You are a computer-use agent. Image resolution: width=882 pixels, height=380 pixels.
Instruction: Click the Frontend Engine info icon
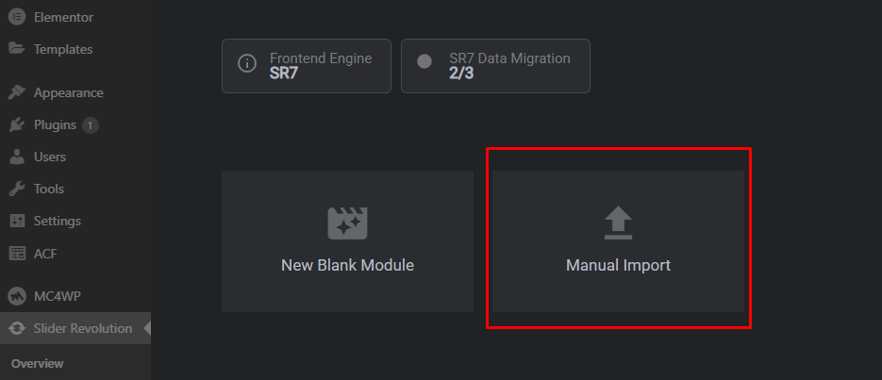pos(247,64)
